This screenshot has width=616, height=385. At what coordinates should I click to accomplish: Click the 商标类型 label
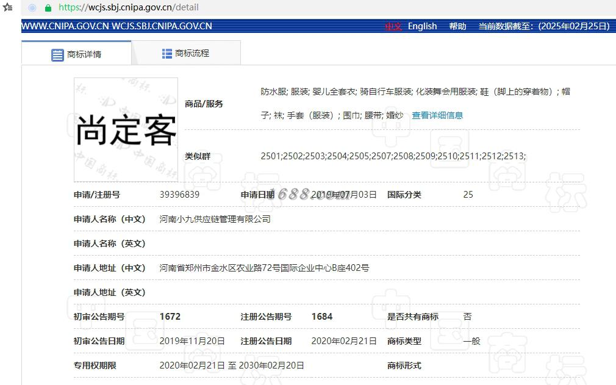(404, 341)
